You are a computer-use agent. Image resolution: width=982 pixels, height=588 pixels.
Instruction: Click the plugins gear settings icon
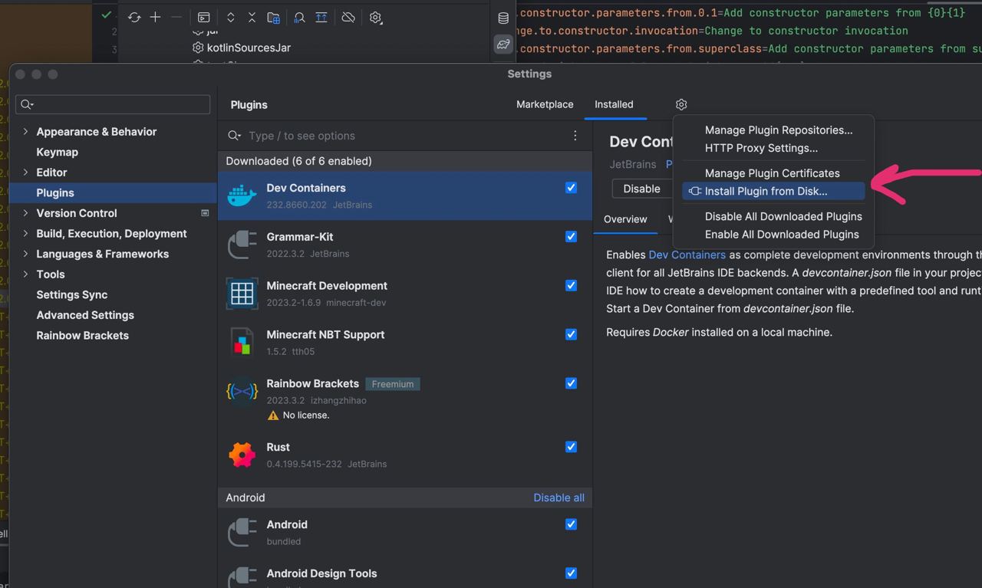click(681, 104)
